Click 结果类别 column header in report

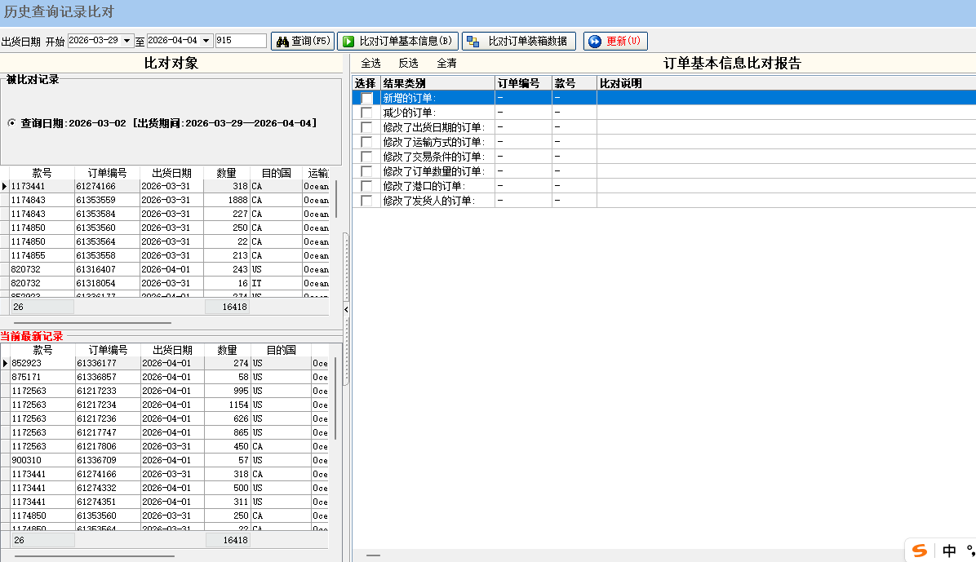point(437,83)
